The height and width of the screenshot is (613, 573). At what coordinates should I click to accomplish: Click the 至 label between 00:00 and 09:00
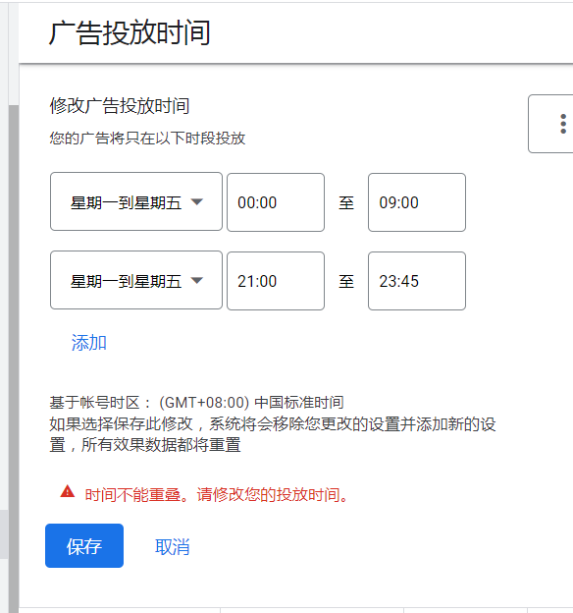pos(346,203)
